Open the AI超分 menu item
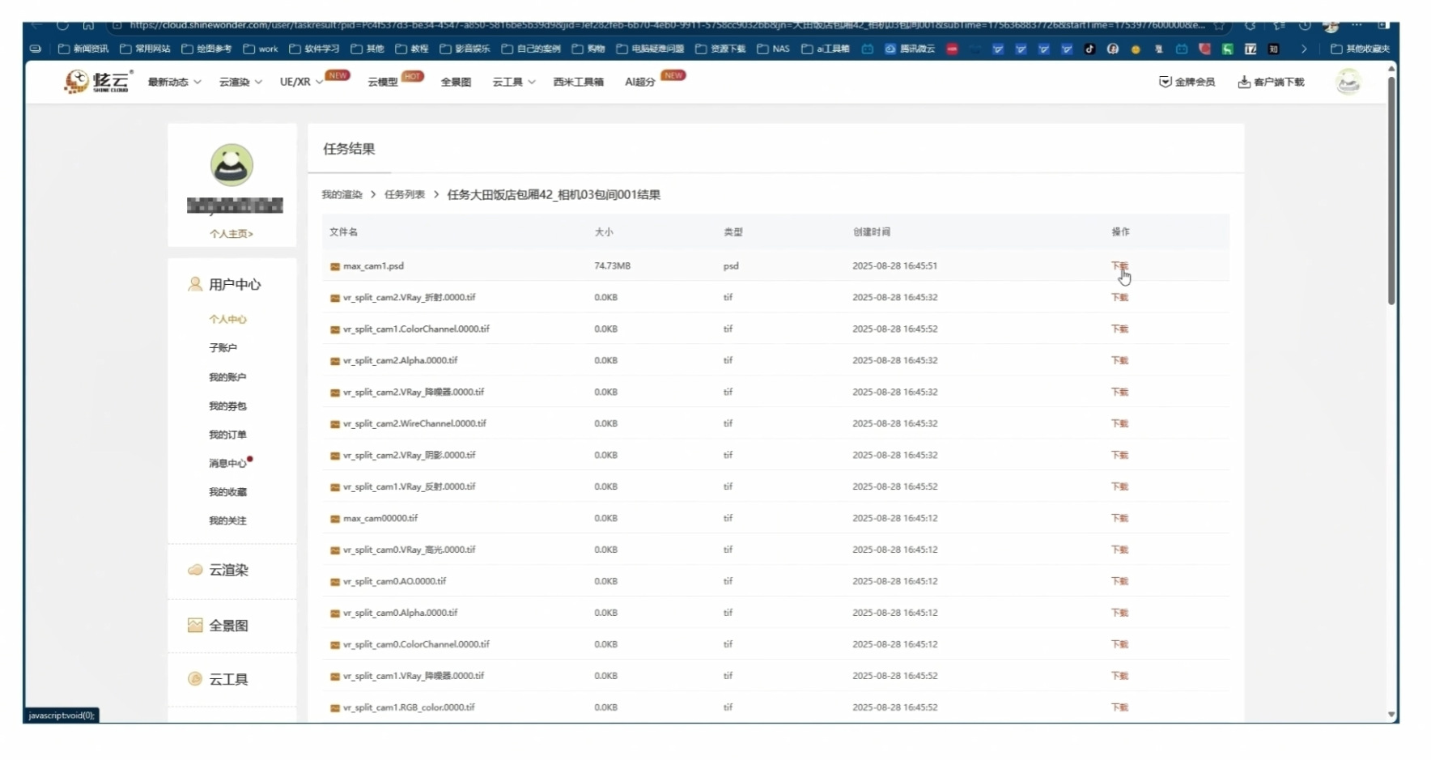Screen dimensions: 1431x760 (639, 82)
